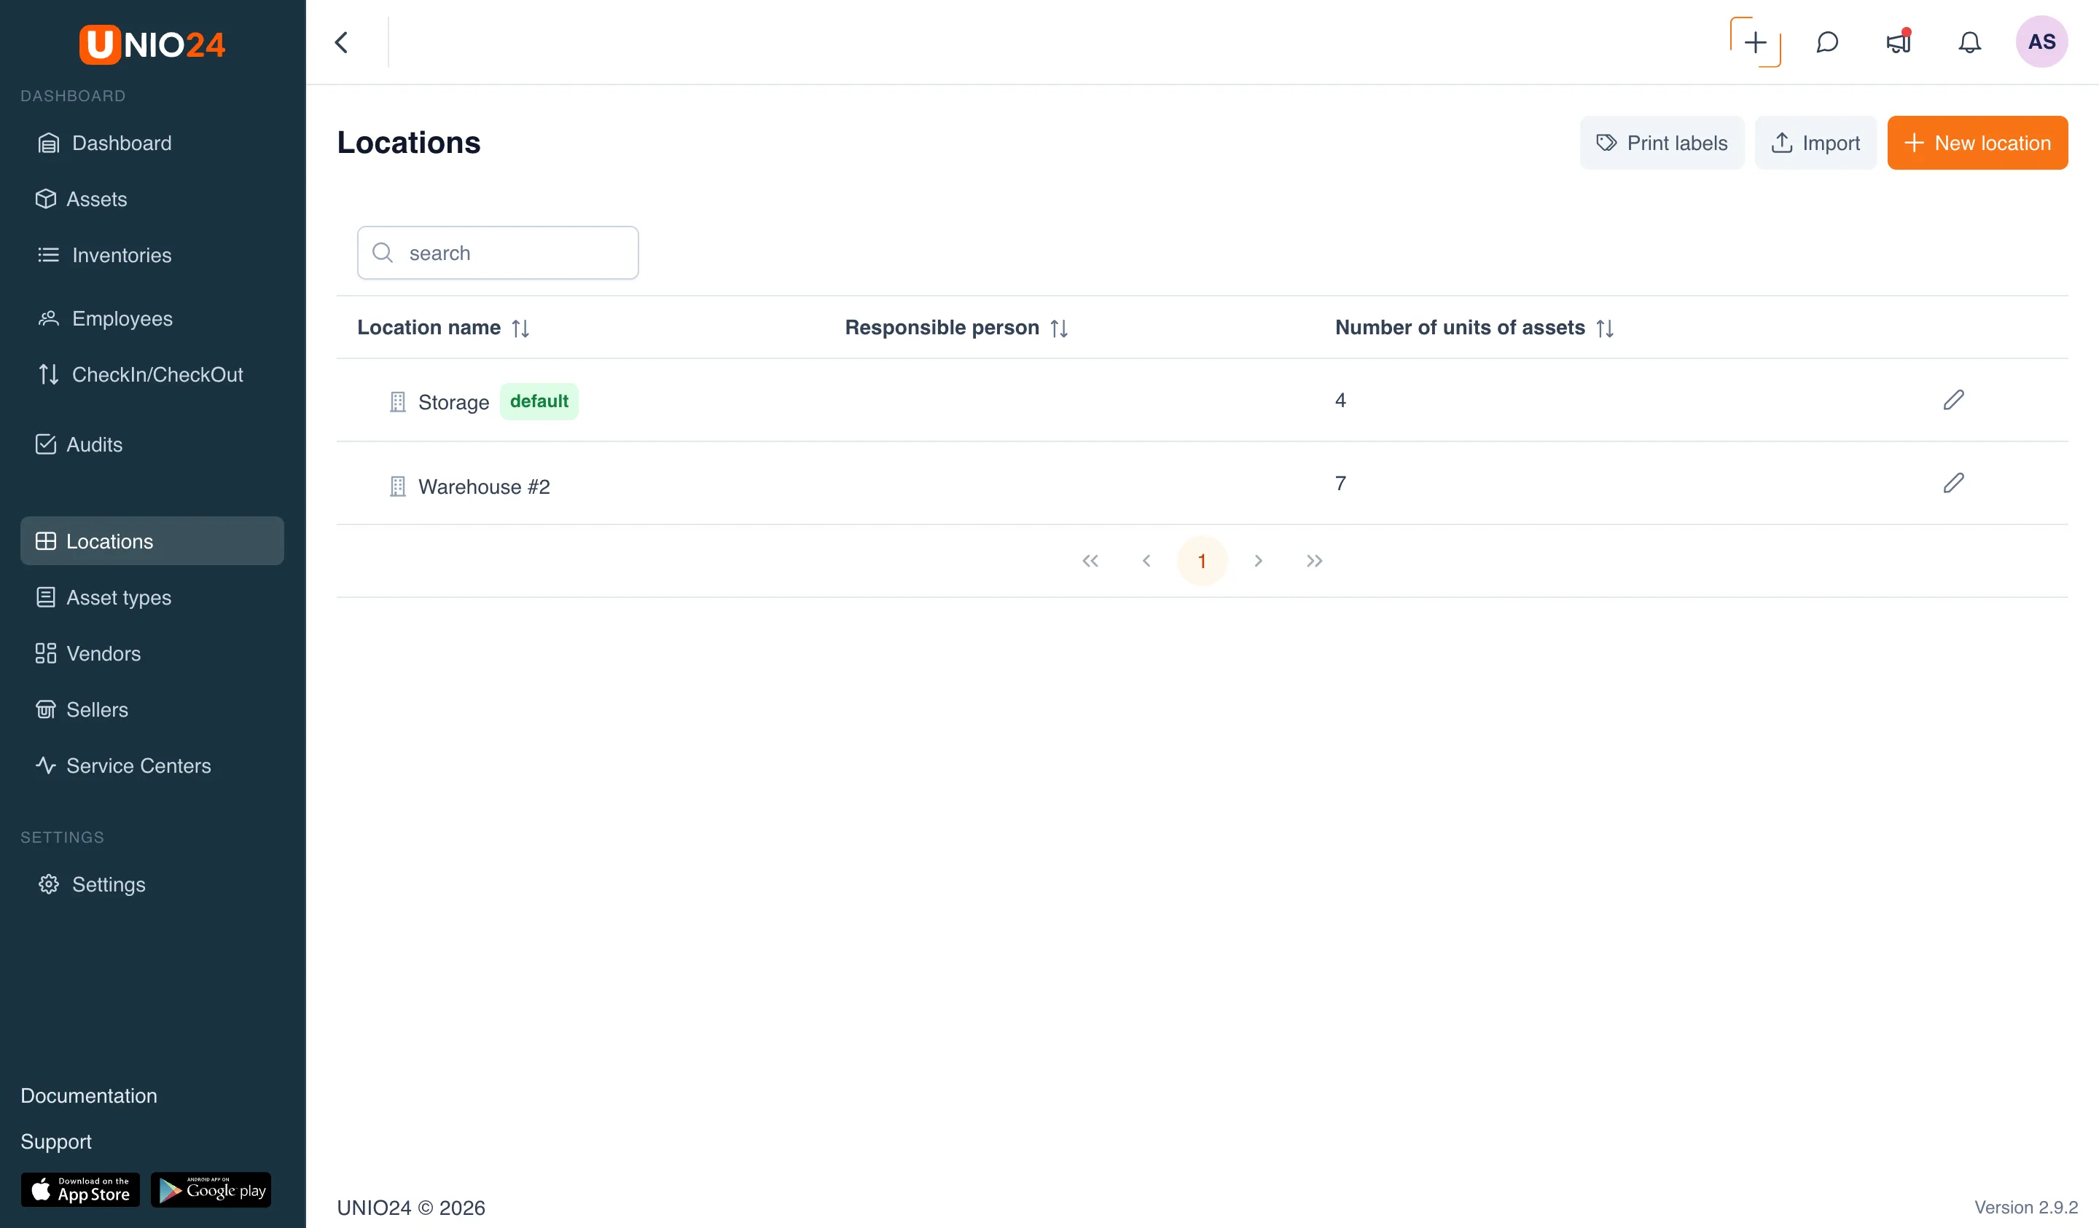Screen dimensions: 2099x1228
Task: Jump to the last page arrows
Action: tap(1313, 561)
